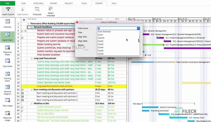
Task: Open the REPORT ribbon tab
Action: (x=53, y=3)
